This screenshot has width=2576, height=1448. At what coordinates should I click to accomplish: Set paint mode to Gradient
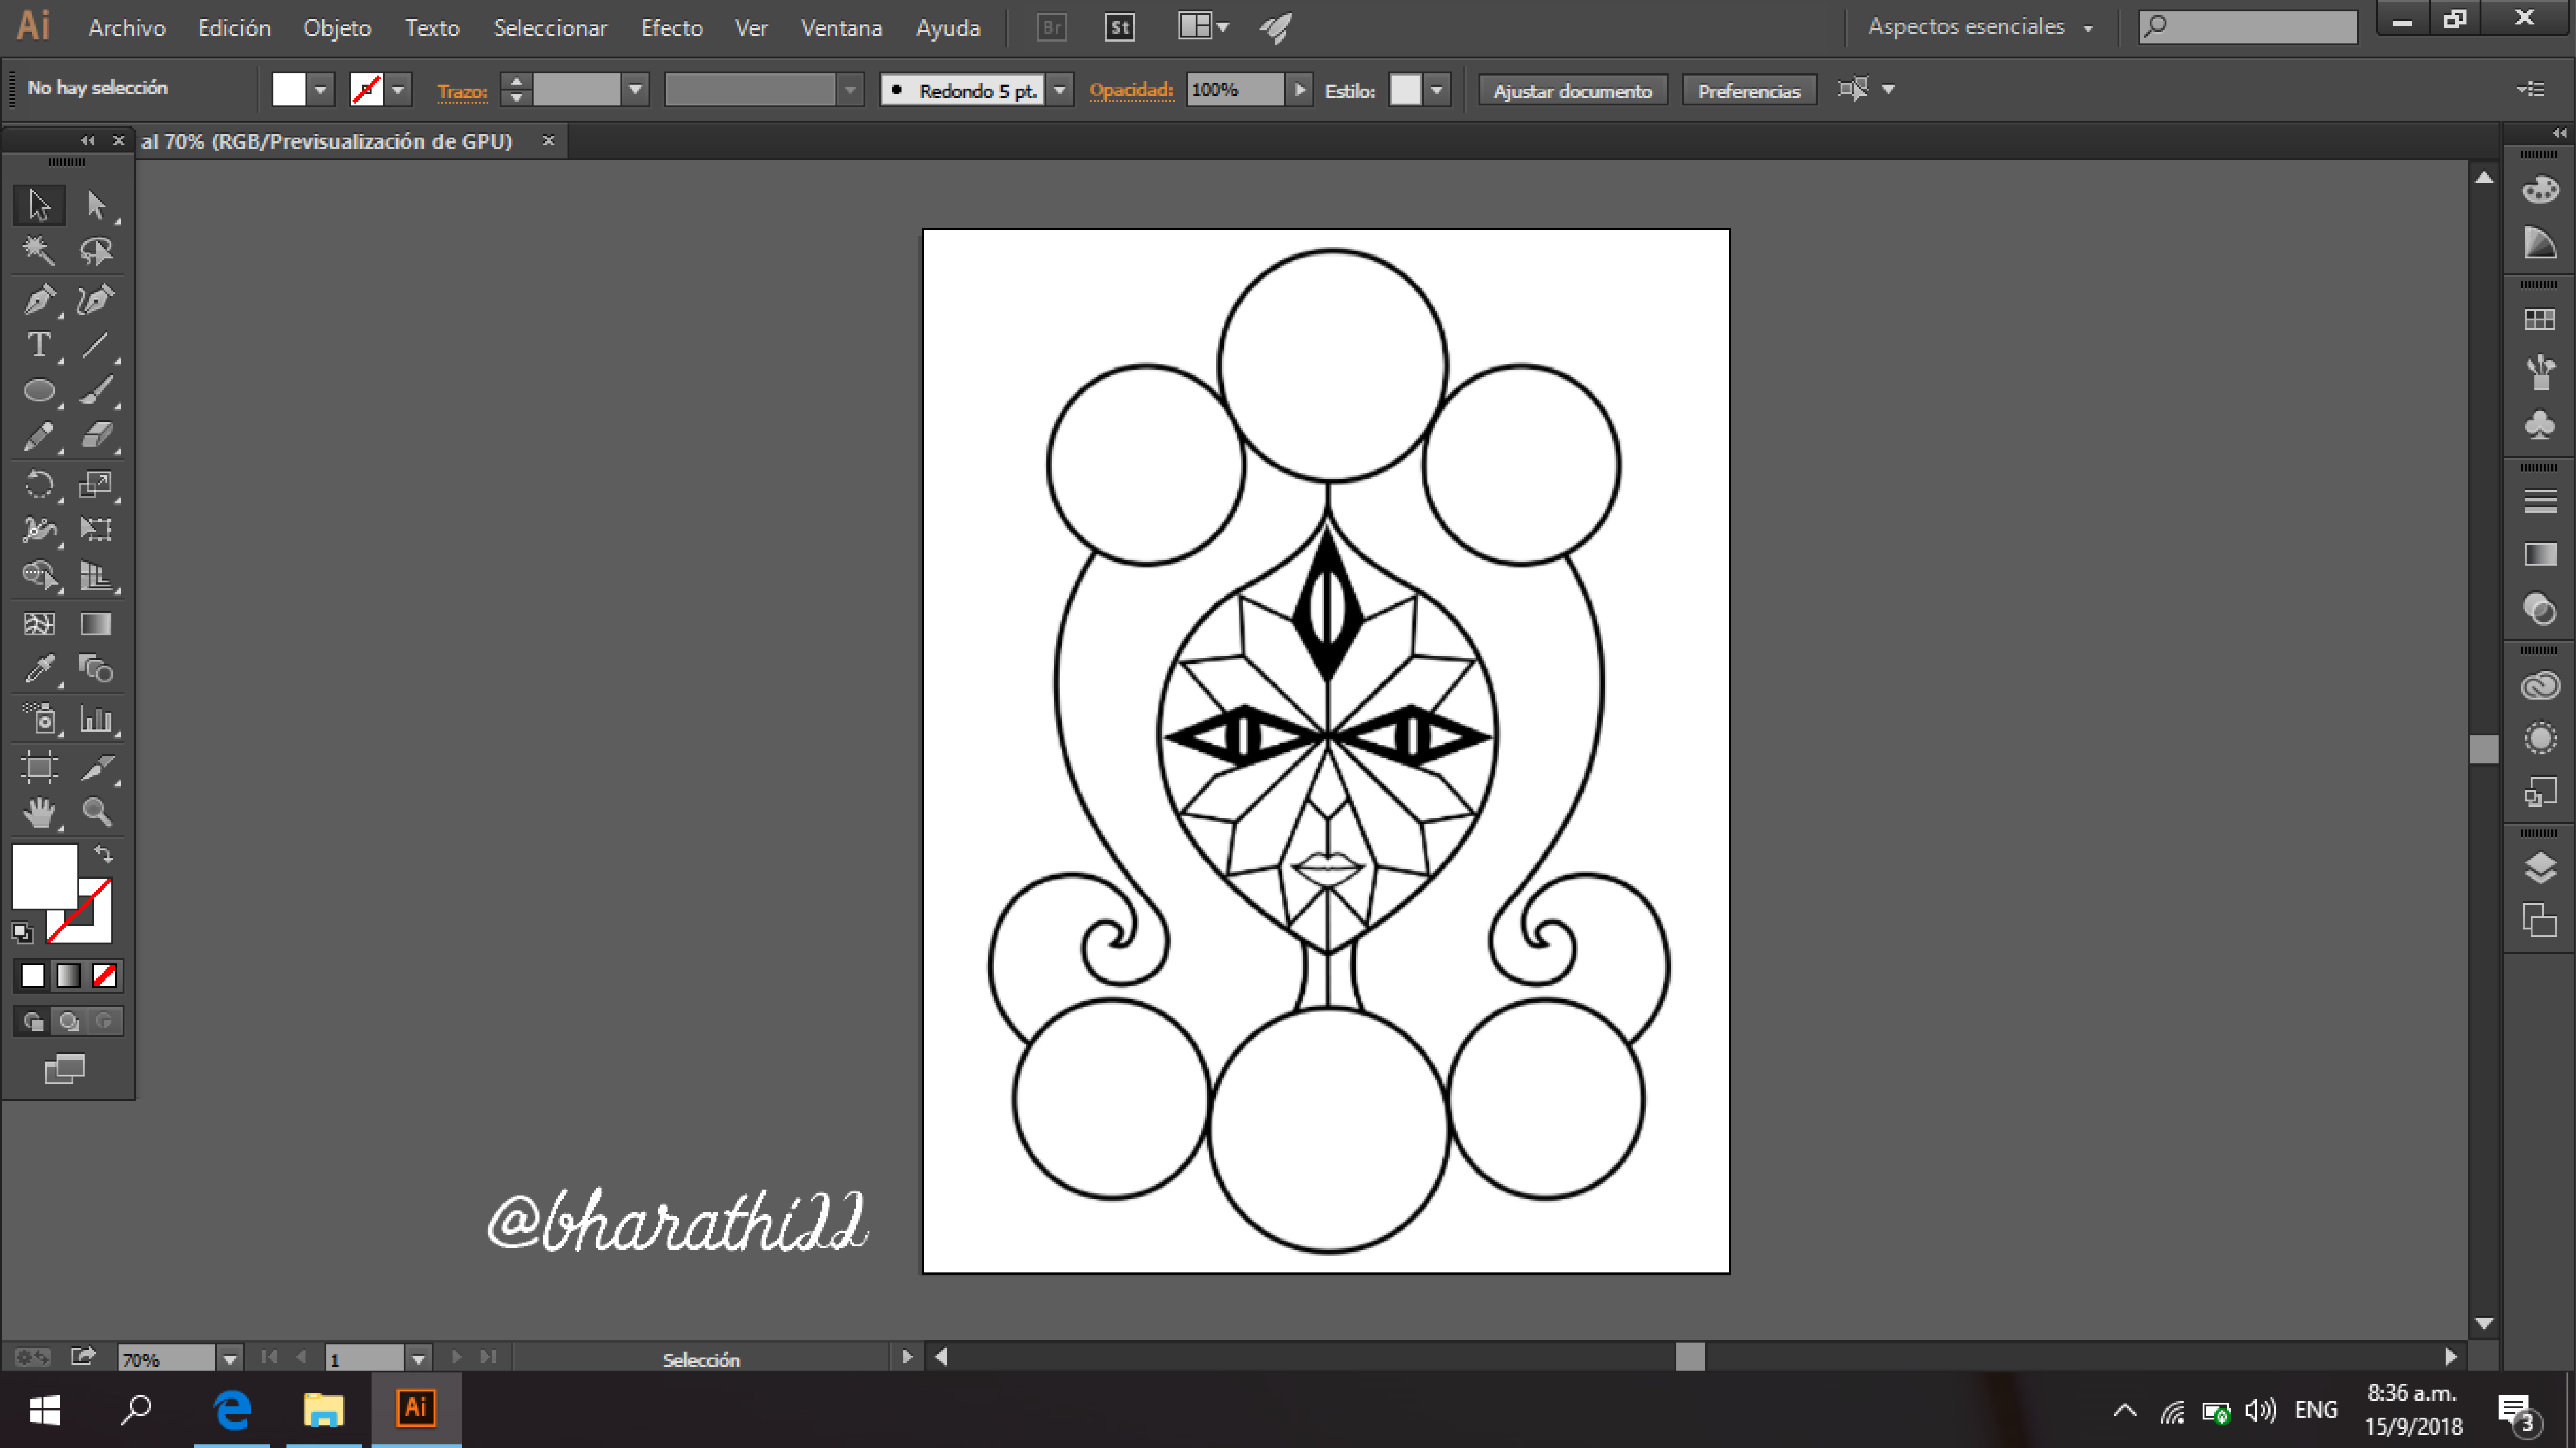pyautogui.click(x=69, y=976)
